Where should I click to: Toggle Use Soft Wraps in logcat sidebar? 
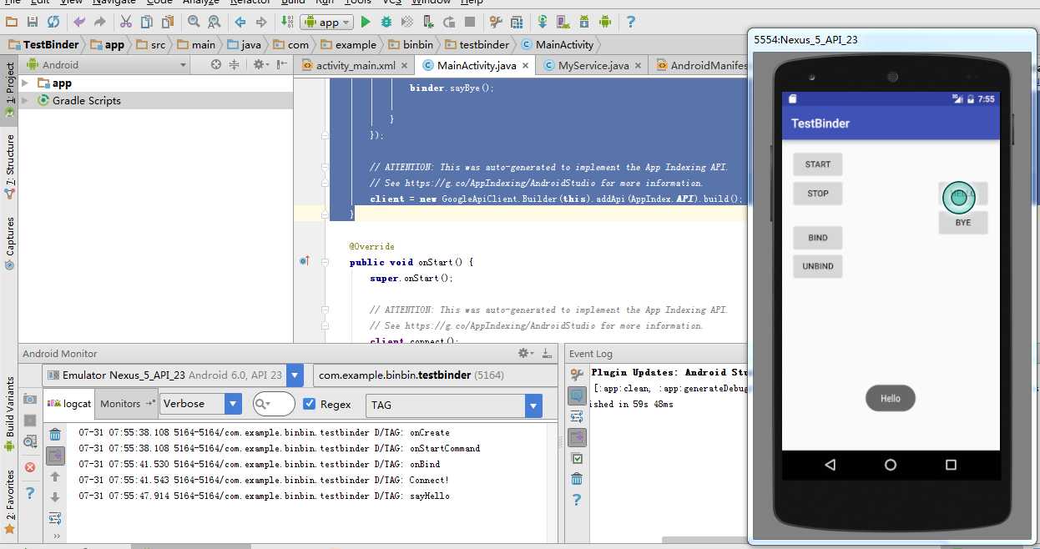[x=55, y=518]
